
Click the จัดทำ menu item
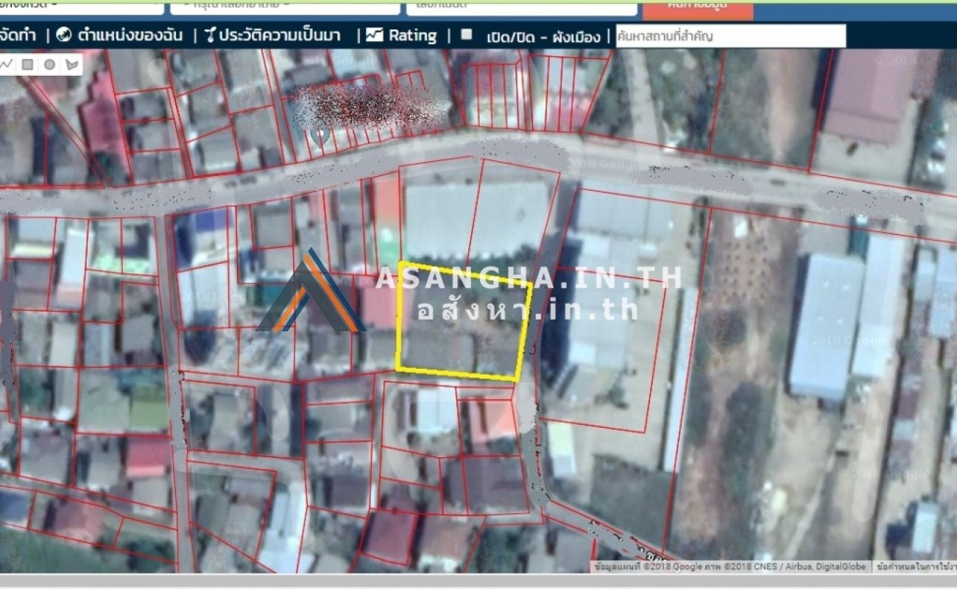(x=18, y=35)
